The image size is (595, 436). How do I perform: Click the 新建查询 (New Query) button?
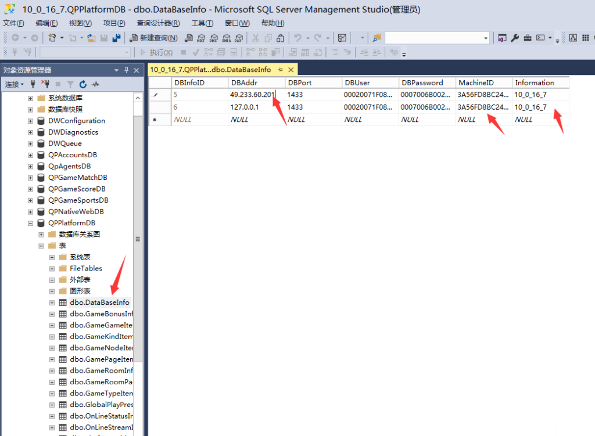click(153, 38)
